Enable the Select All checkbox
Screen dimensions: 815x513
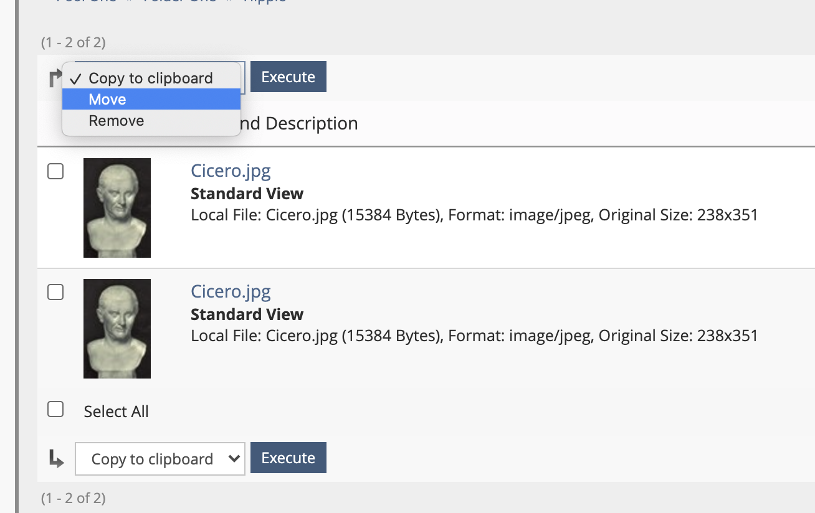pyautogui.click(x=55, y=409)
